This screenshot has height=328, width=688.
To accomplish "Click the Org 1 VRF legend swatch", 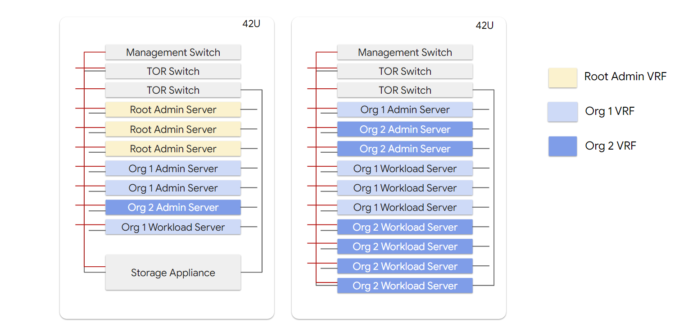I will [x=562, y=112].
